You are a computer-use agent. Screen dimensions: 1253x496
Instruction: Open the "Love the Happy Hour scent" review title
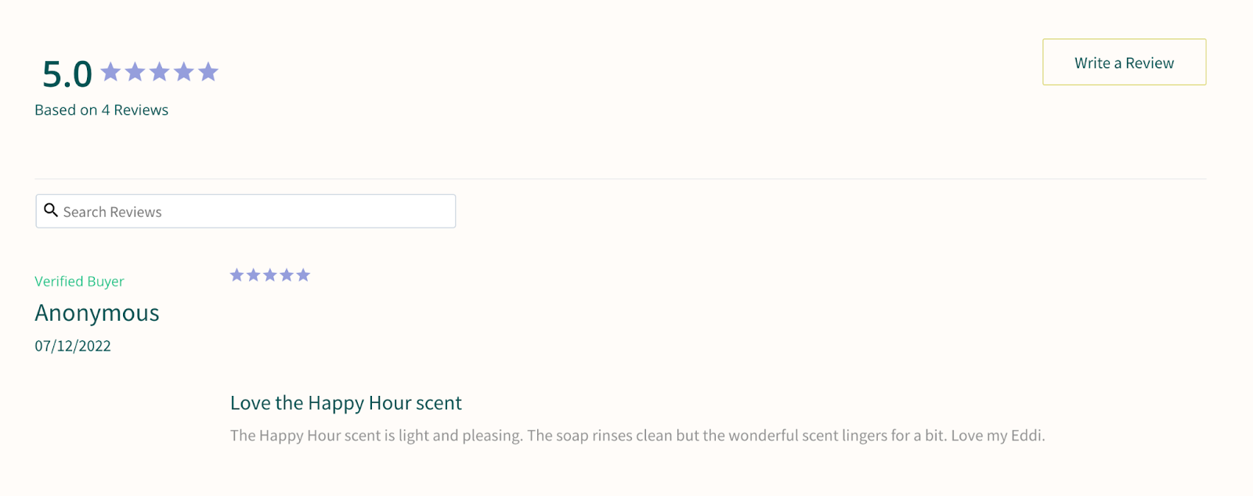coord(345,403)
